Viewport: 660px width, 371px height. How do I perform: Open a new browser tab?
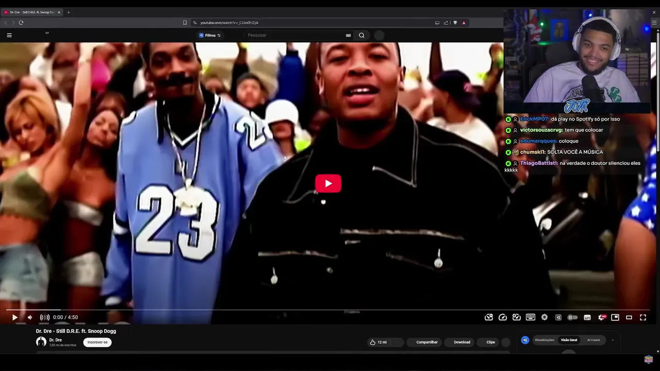coord(69,12)
